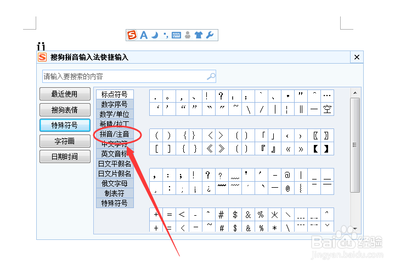Screen dimensions: 406x269
Task: Select 拼音/注音 category
Action: 115,134
